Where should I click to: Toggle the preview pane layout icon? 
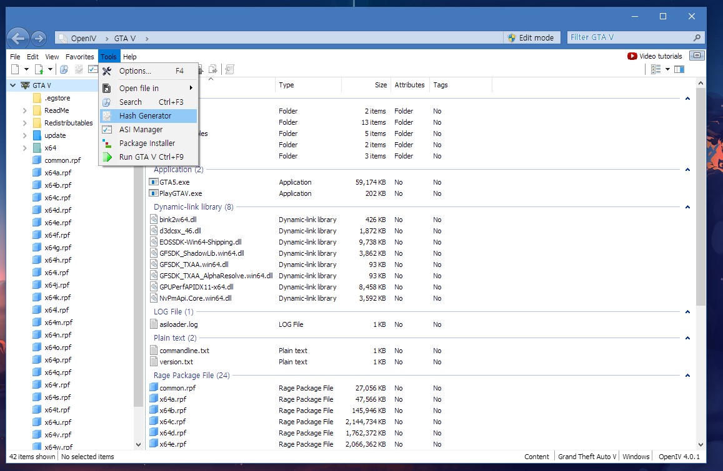(x=679, y=69)
